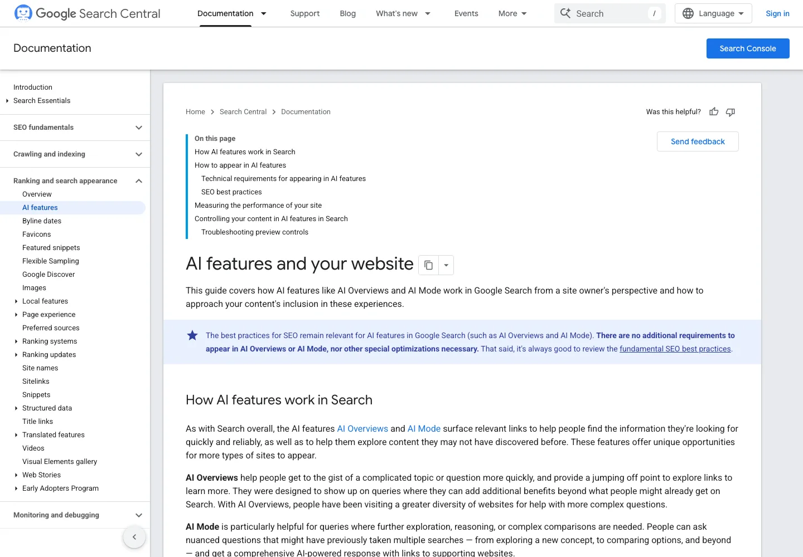This screenshot has width=803, height=557.
Task: Open Favicons in the sidebar
Action: point(36,234)
